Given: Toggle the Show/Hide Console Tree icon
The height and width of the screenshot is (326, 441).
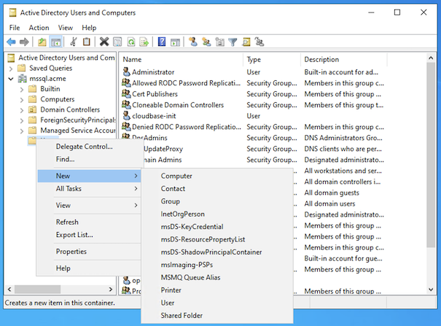Looking at the screenshot, I should pos(55,42).
